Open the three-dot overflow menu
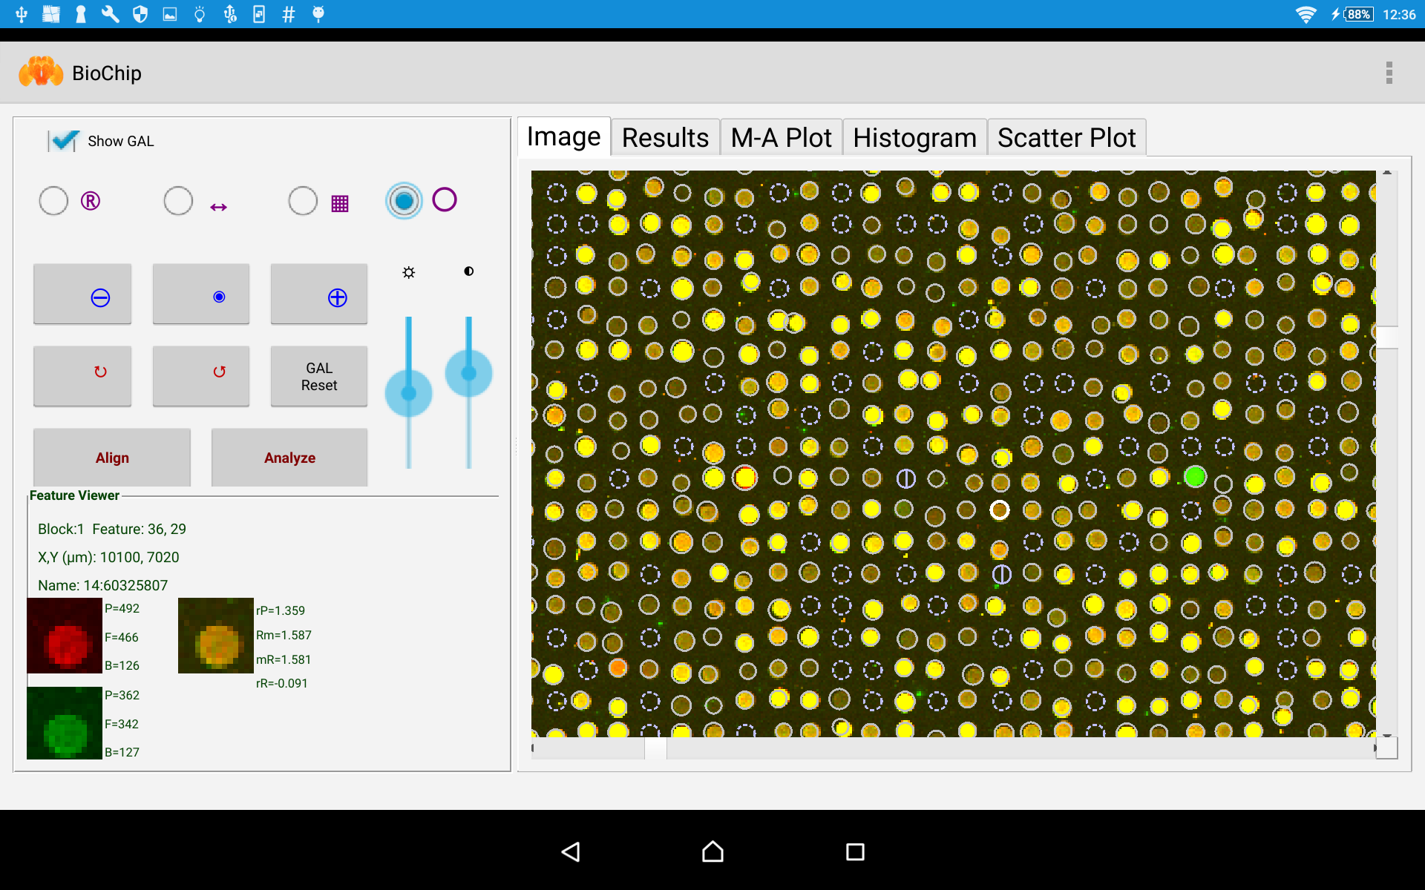This screenshot has height=890, width=1425. [x=1389, y=73]
